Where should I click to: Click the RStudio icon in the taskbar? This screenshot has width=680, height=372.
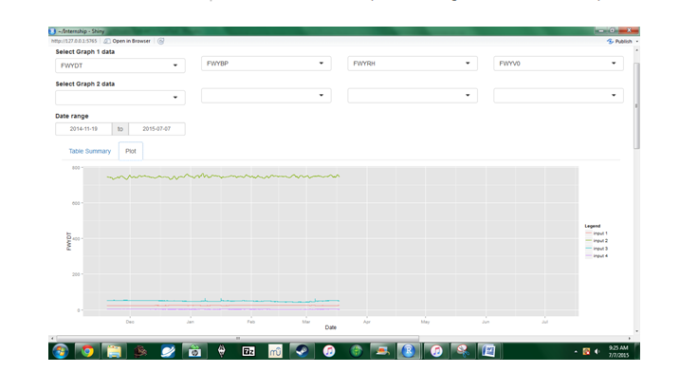coord(408,351)
